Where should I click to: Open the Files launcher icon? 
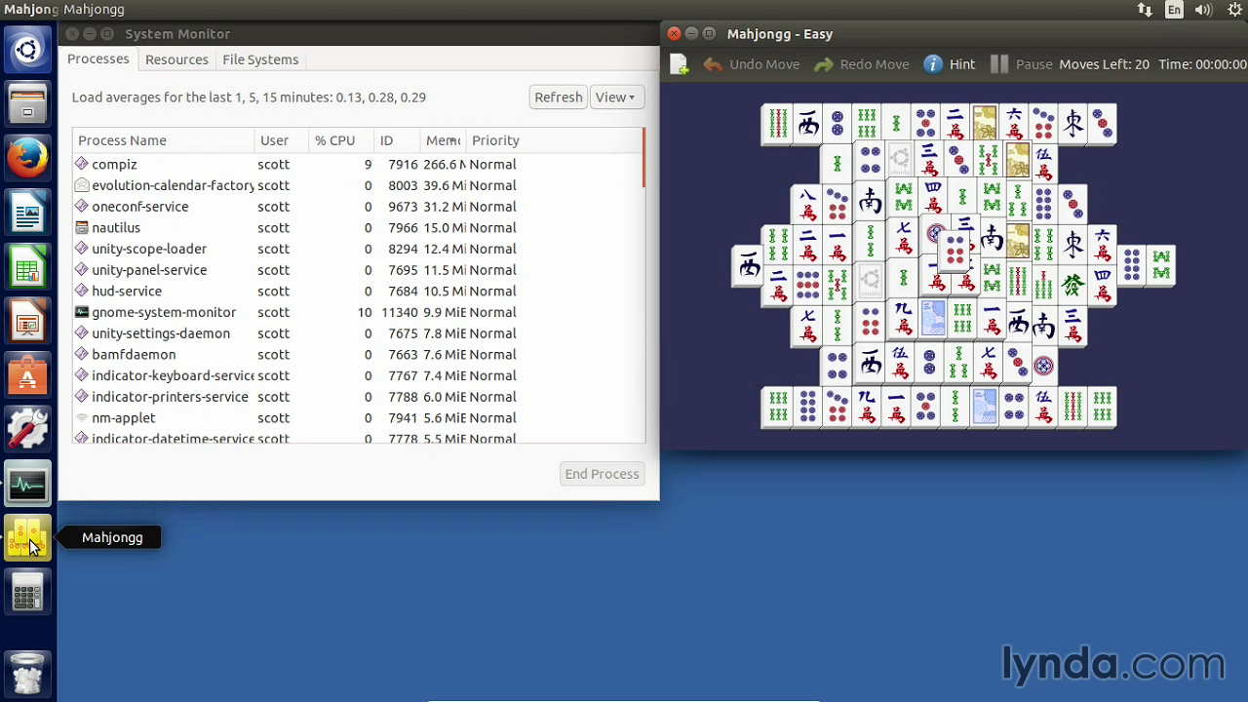click(x=27, y=103)
